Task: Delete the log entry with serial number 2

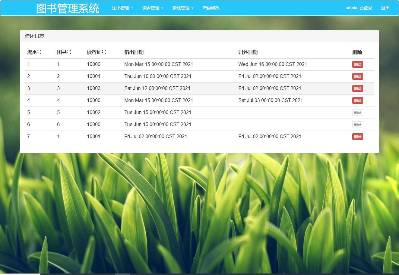Action: point(357,76)
